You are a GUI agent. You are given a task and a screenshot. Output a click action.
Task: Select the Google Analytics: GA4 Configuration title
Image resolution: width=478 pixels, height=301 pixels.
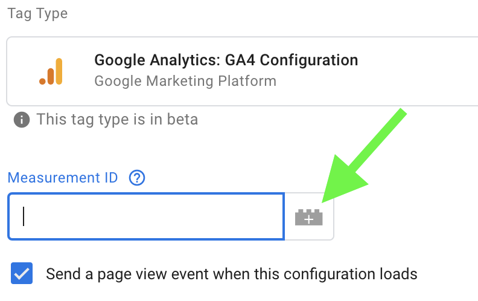[226, 60]
